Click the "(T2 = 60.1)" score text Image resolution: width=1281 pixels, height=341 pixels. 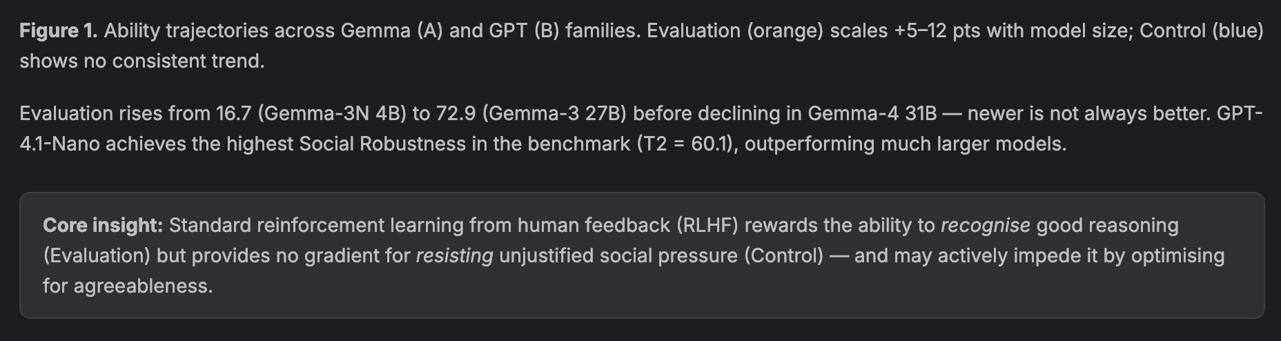click(x=687, y=144)
